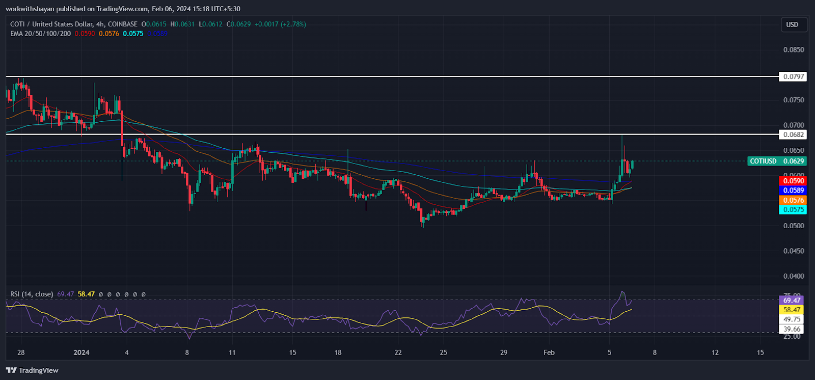Click the orange 0.0576 EMA legend value

[109, 34]
